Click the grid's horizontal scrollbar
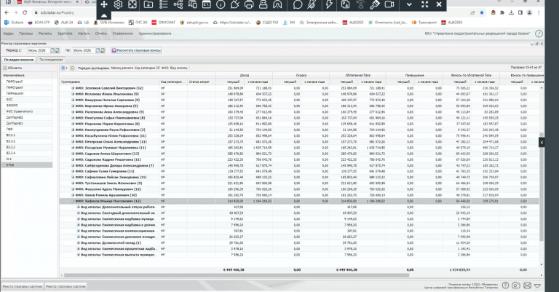The image size is (559, 292). coord(237,275)
